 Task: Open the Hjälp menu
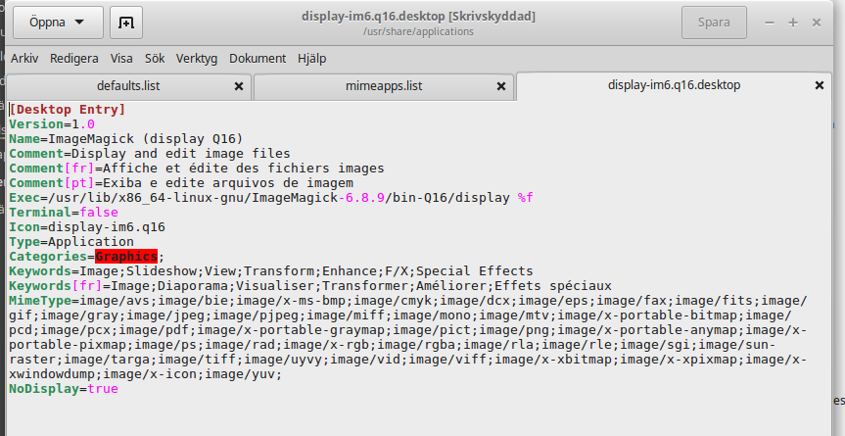coord(312,58)
